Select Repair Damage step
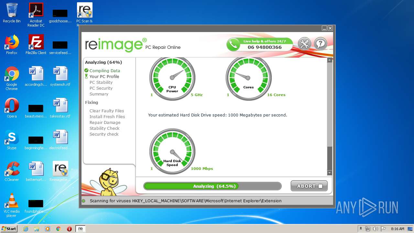 click(105, 122)
